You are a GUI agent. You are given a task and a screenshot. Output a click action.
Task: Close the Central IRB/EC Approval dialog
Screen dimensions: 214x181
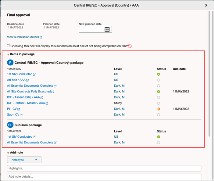click(206, 5)
